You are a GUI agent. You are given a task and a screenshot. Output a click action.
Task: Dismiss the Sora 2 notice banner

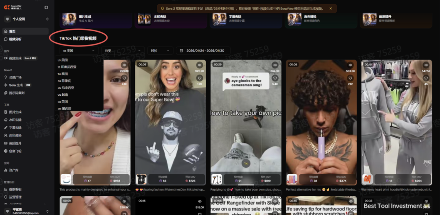[330, 9]
